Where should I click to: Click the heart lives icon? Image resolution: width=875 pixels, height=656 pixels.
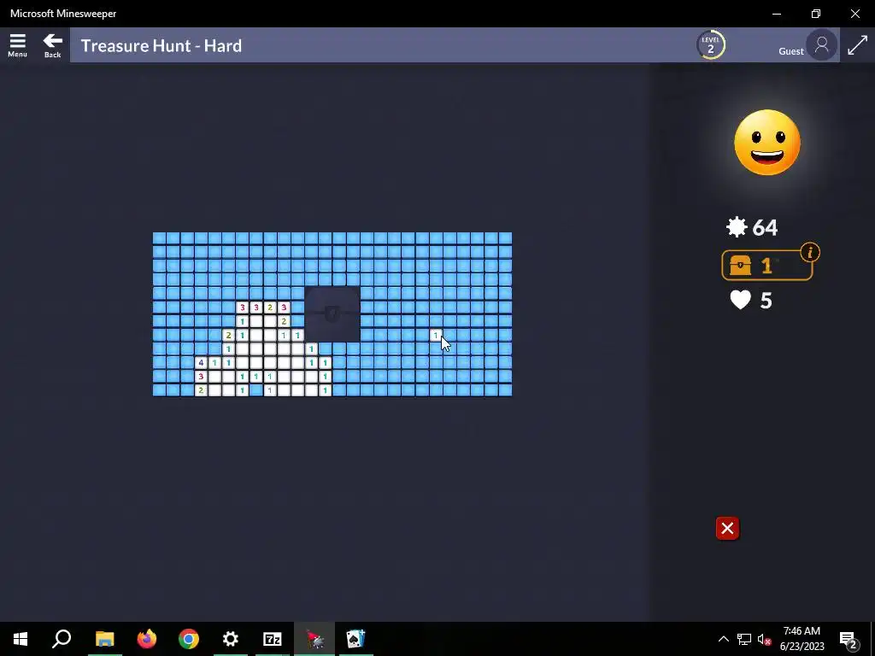point(741,300)
